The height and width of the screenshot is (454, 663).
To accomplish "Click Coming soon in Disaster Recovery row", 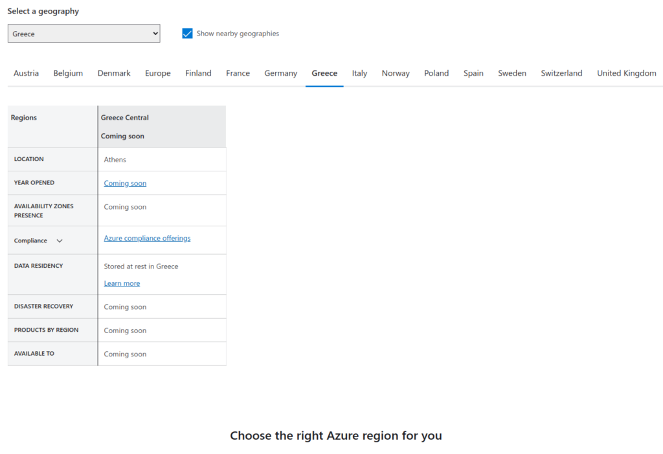I will click(x=125, y=307).
